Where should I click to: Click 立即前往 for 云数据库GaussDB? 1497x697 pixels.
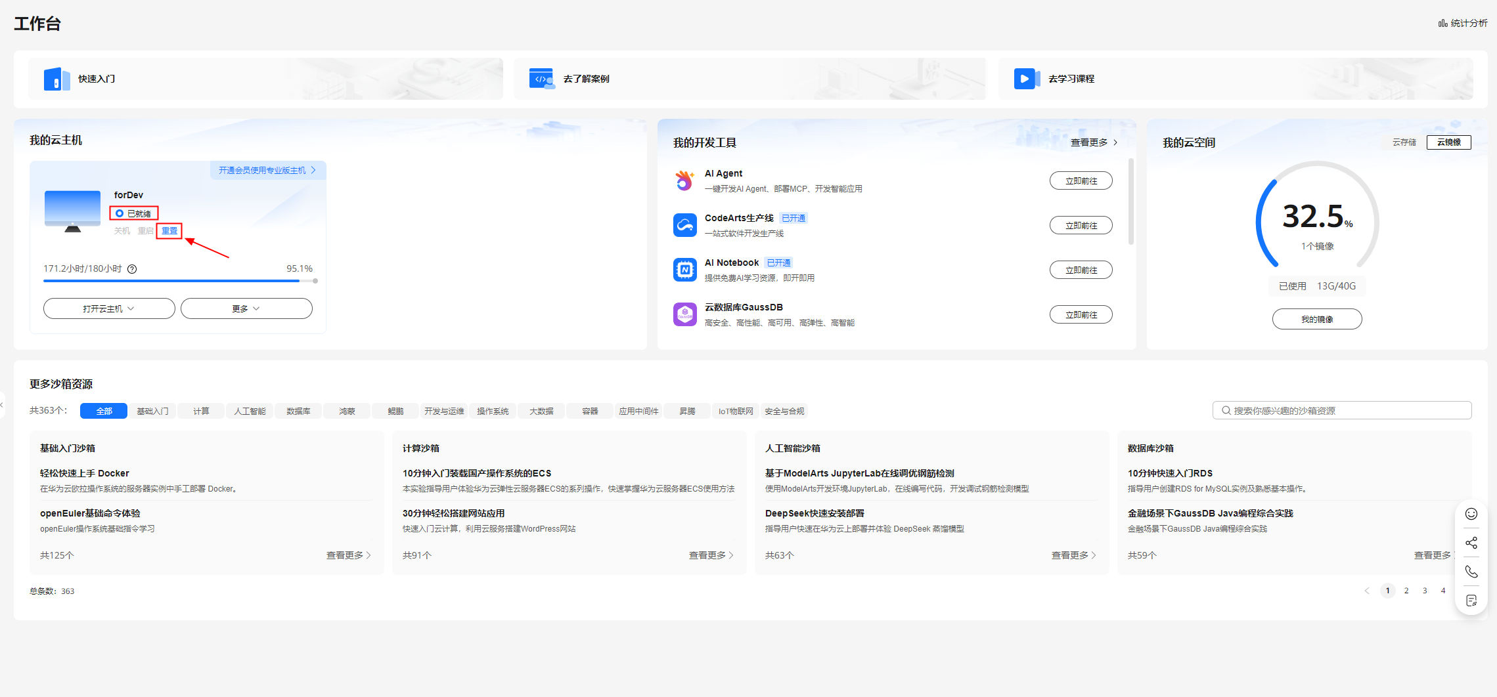click(x=1081, y=314)
